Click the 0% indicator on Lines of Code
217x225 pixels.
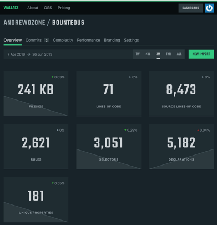point(133,77)
